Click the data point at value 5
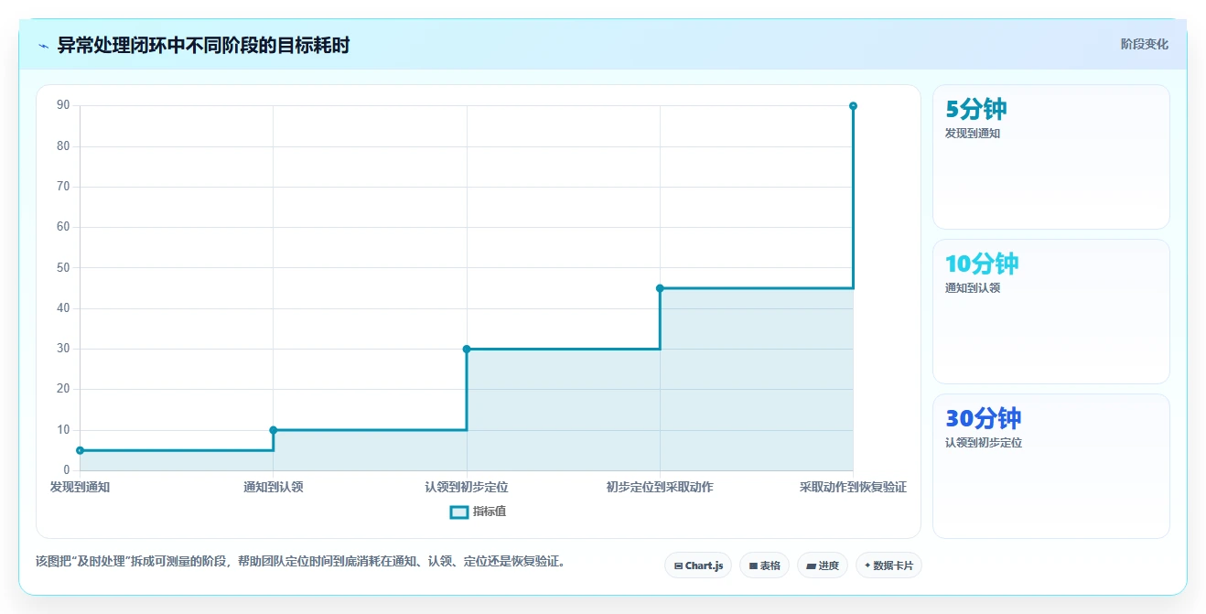1206x614 pixels. tap(80, 450)
